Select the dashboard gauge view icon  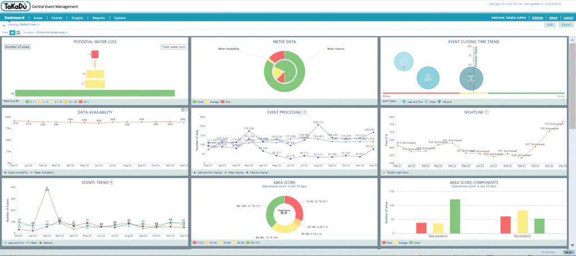12,32
